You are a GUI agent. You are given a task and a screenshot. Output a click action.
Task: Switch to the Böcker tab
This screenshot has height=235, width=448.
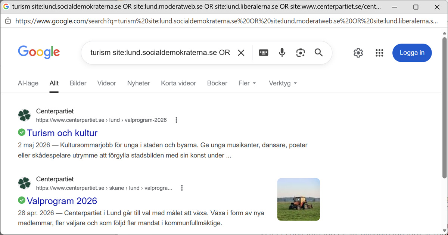(x=217, y=83)
